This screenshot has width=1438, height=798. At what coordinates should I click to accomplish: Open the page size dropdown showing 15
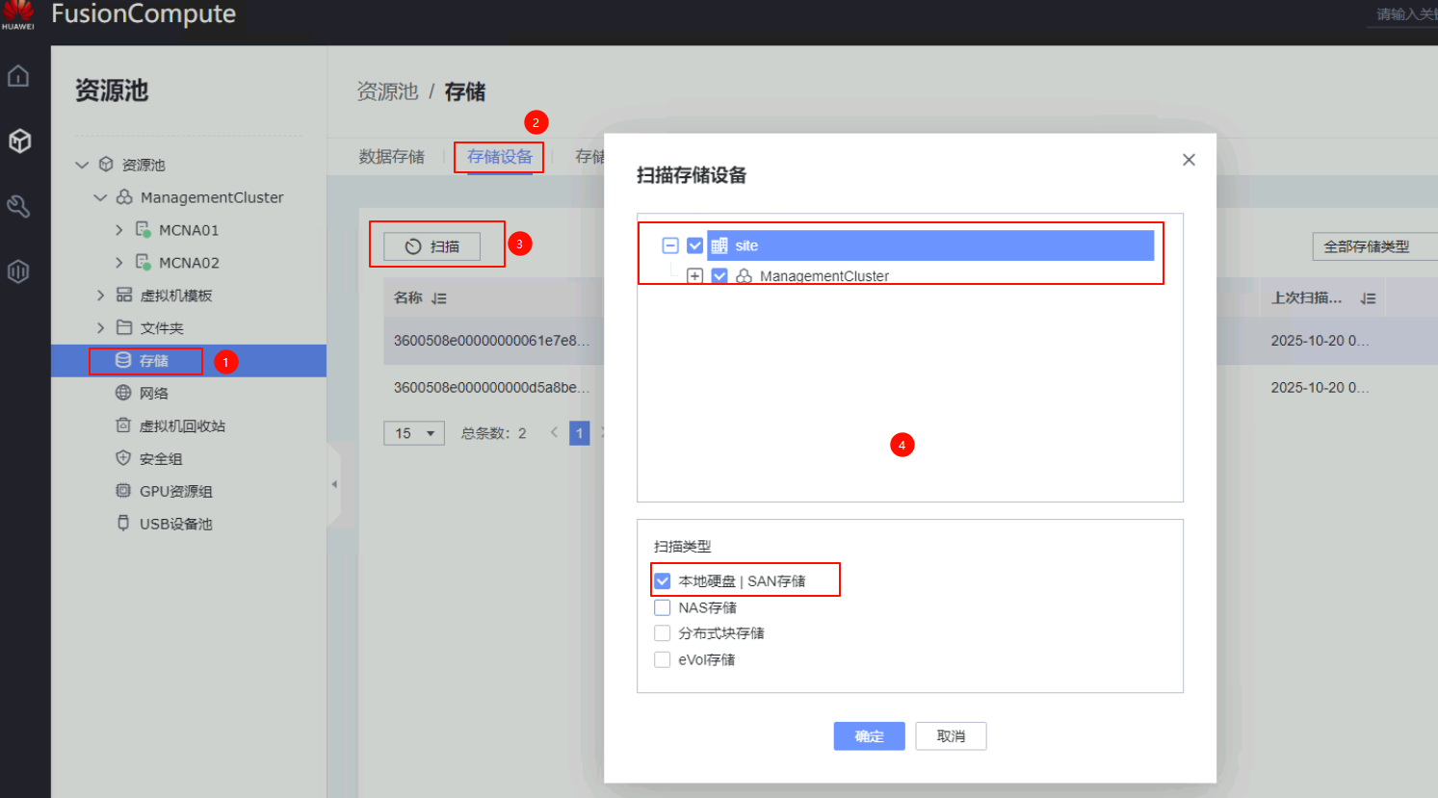tap(414, 433)
